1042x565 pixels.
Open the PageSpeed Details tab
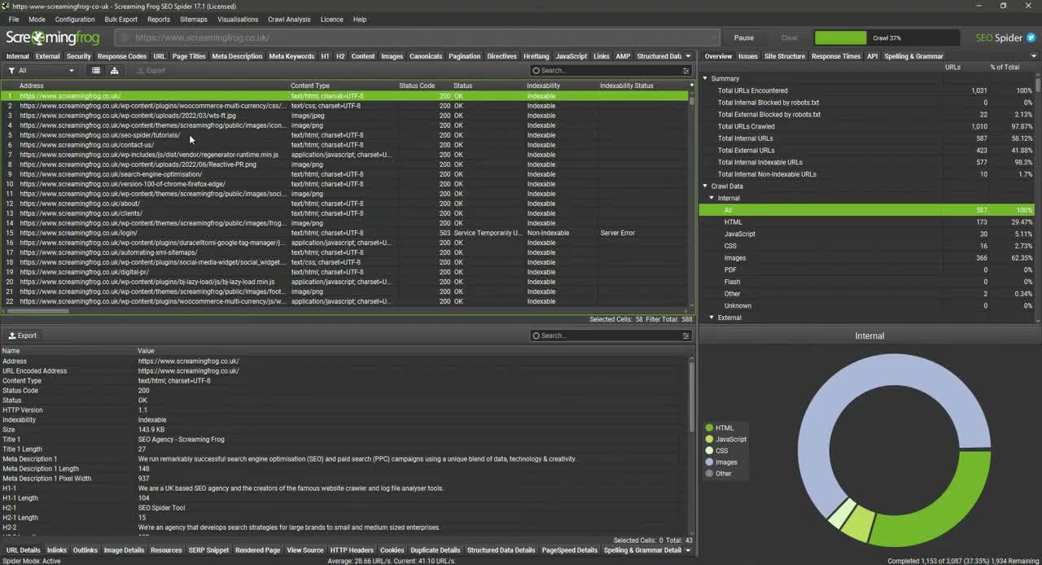click(x=570, y=550)
